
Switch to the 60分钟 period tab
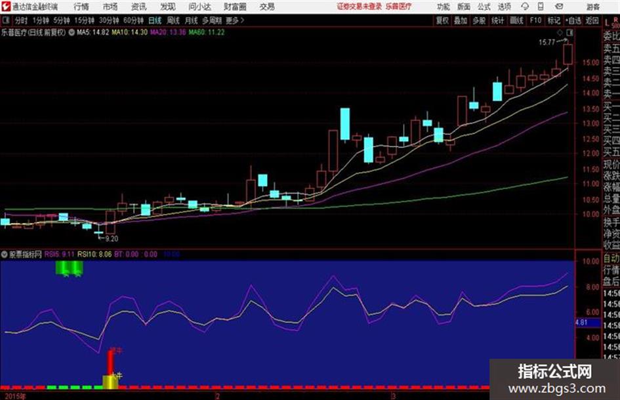(133, 20)
